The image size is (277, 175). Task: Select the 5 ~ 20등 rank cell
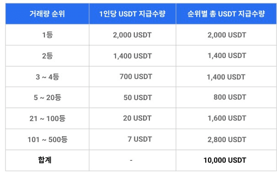click(x=48, y=97)
